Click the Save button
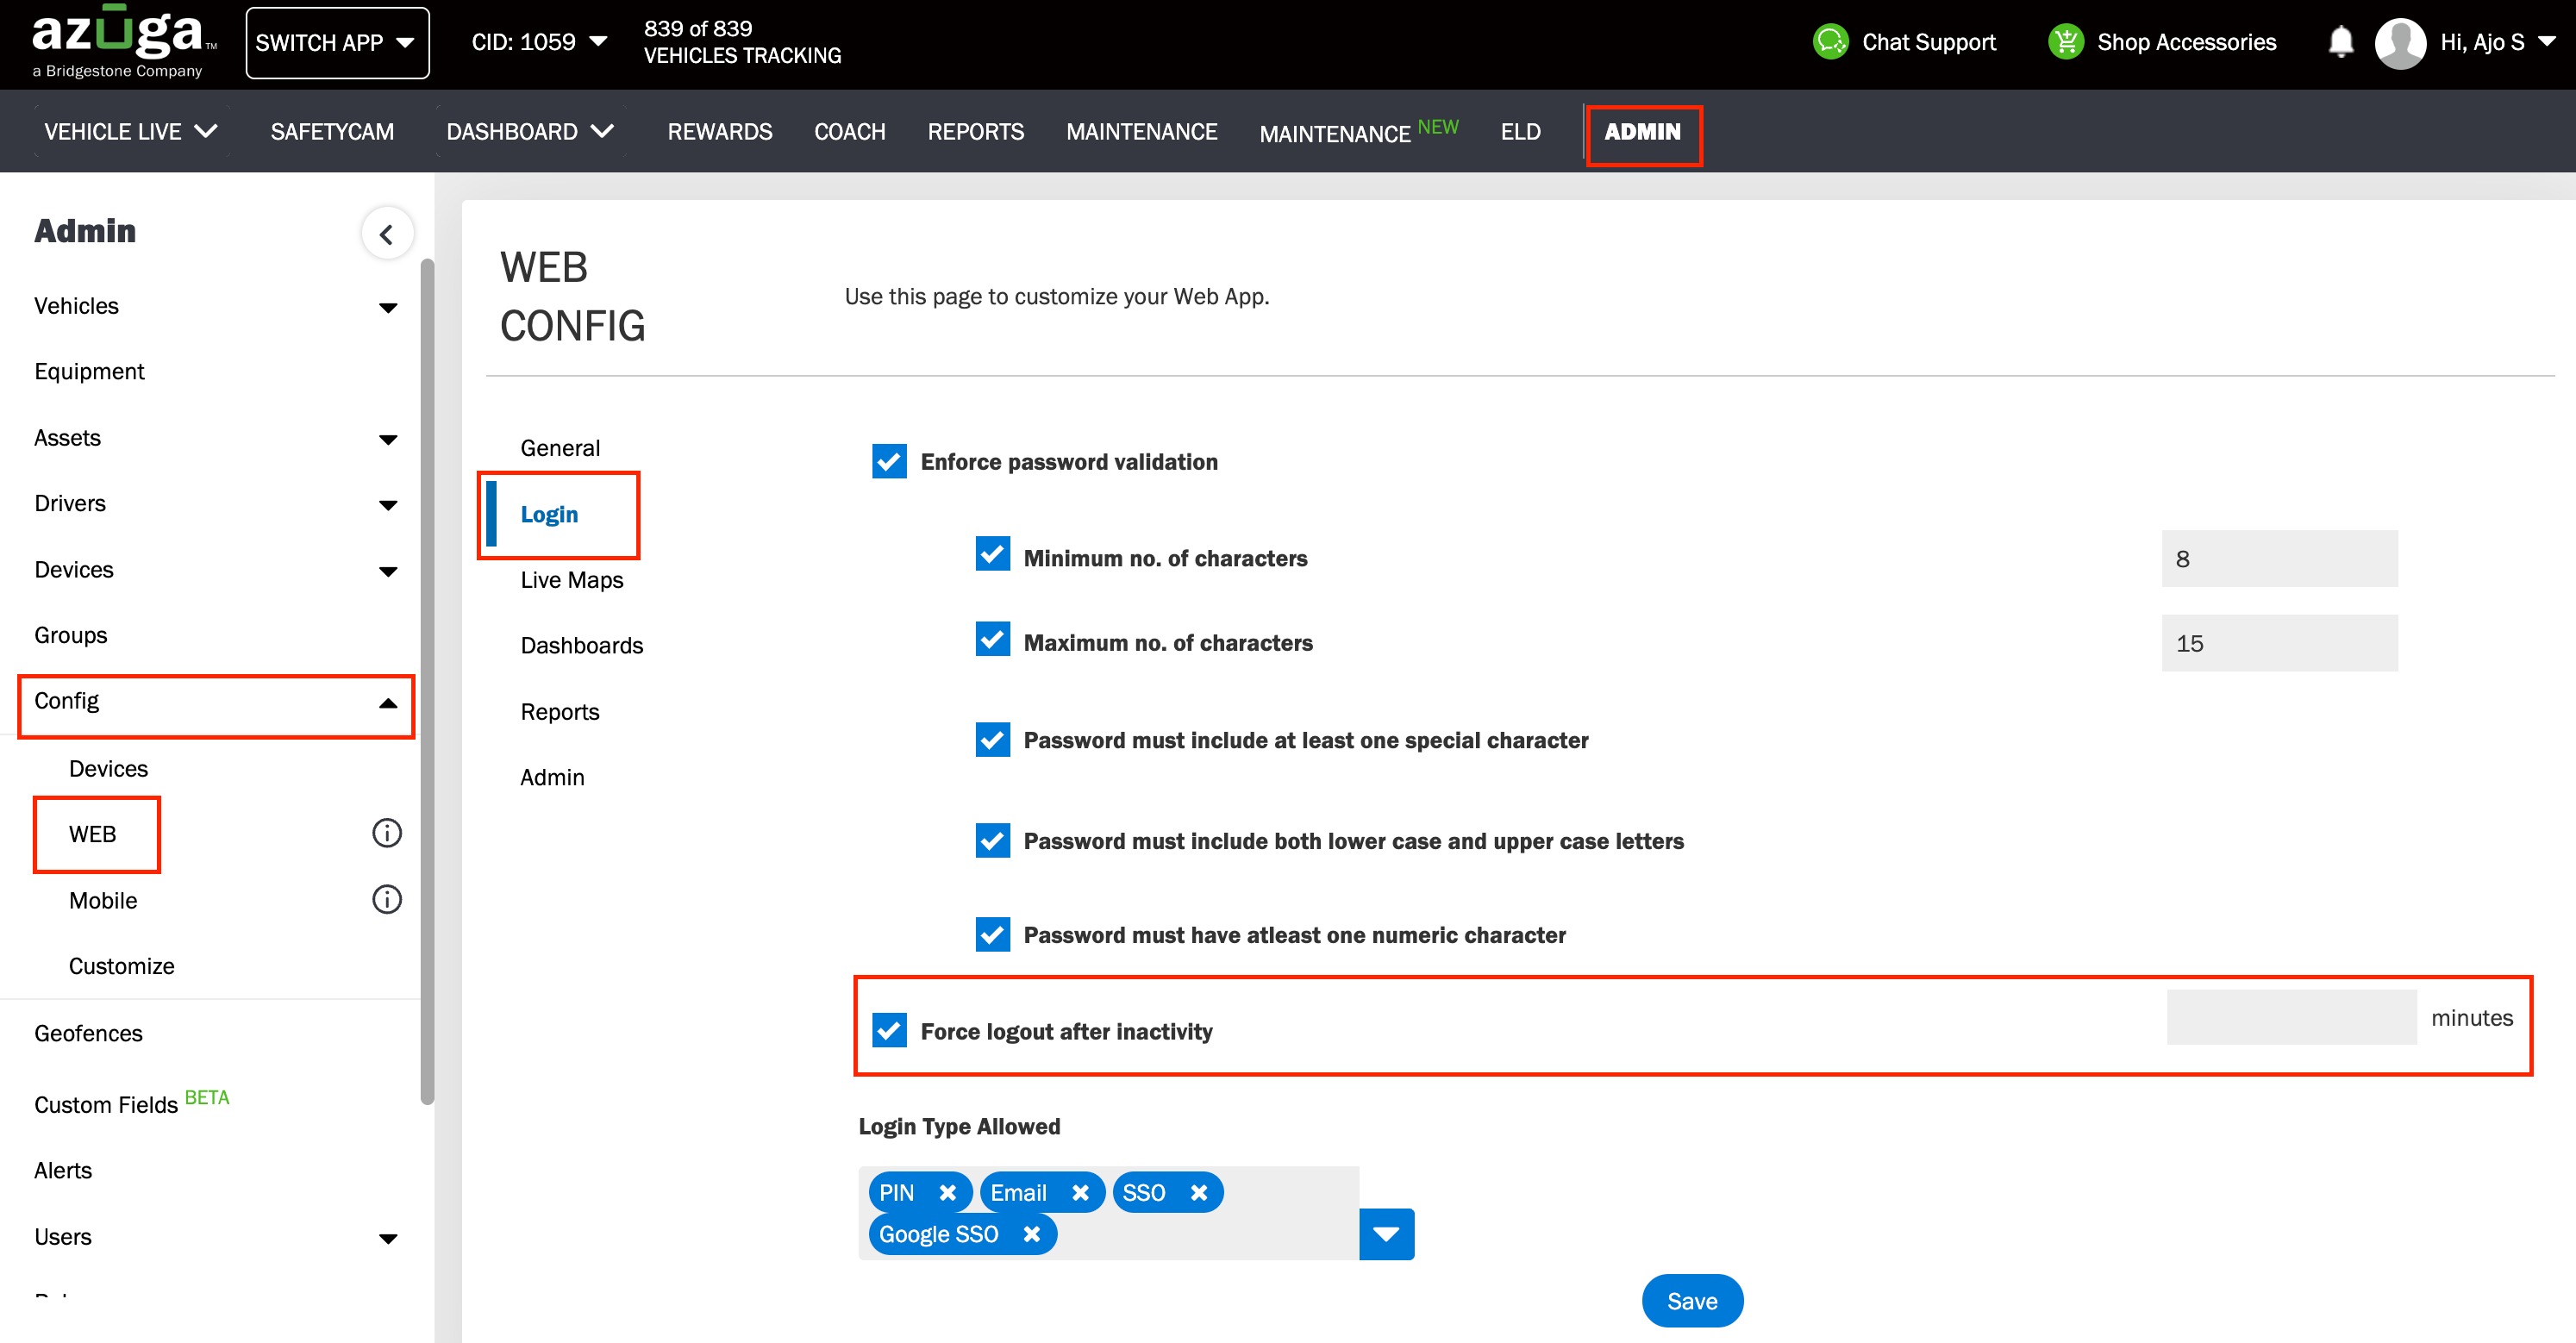The height and width of the screenshot is (1343, 2576). [1692, 1301]
